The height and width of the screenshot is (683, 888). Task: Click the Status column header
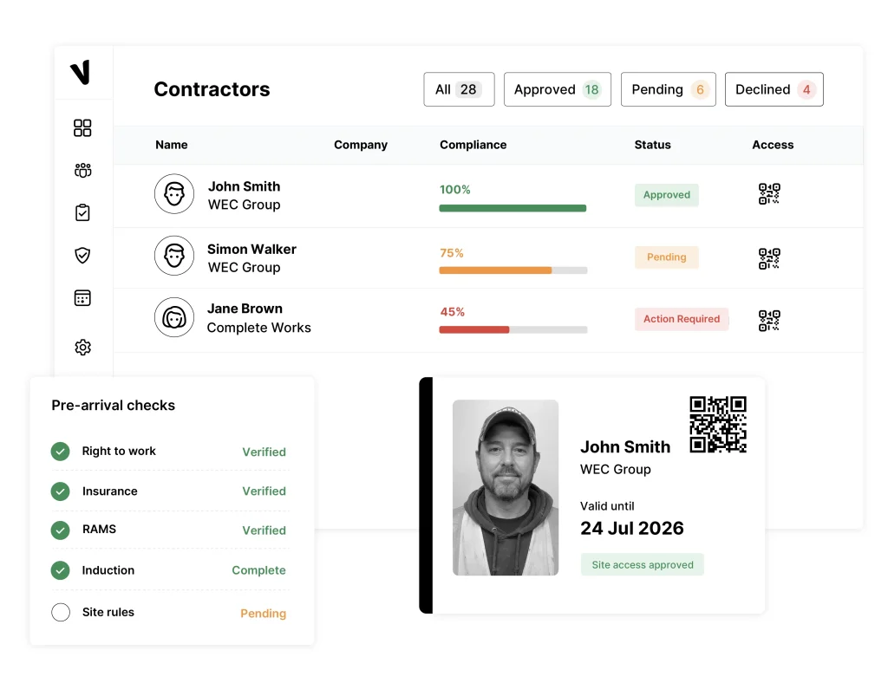[x=652, y=145]
